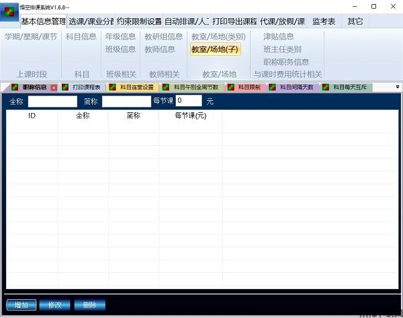The height and width of the screenshot is (318, 403).
Task: Click 科目信息 ribbon command
Action: 81,36
